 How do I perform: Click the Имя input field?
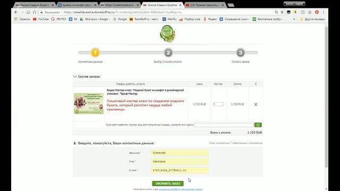(180, 161)
